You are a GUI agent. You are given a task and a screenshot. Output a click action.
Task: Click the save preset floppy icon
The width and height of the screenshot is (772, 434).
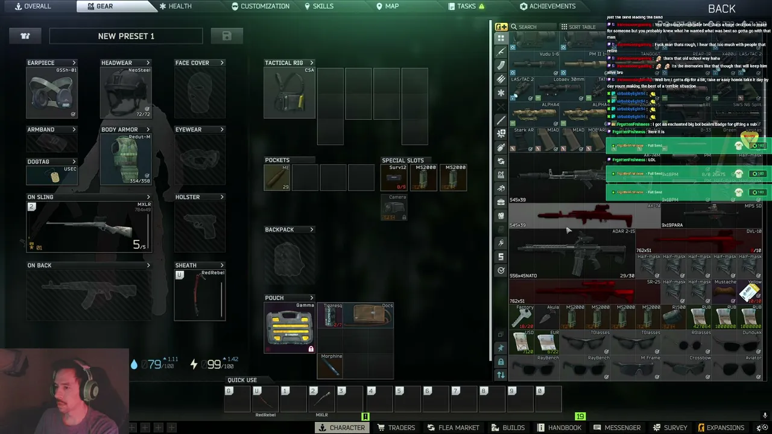[x=227, y=36]
